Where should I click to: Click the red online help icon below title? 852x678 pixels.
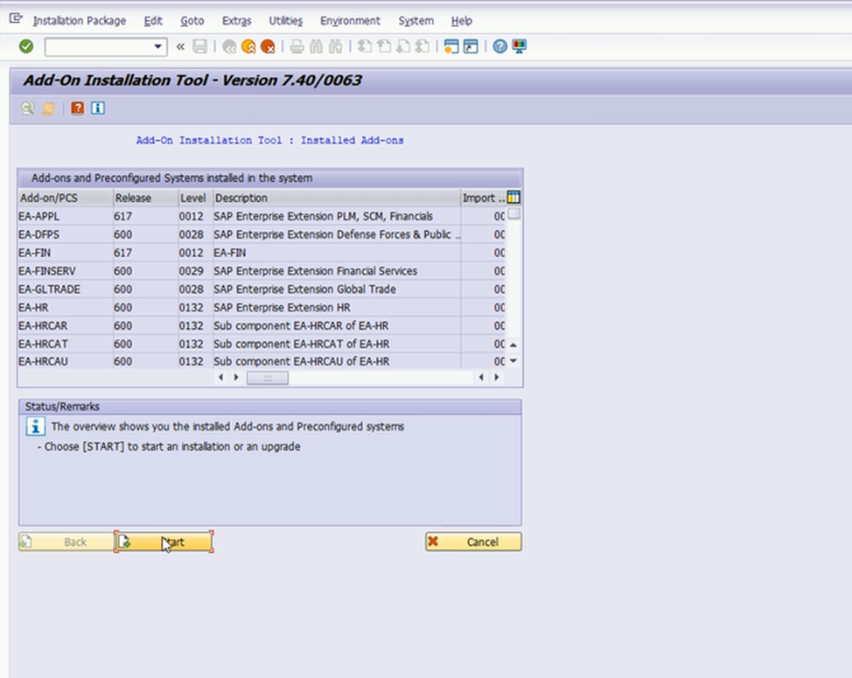pos(78,108)
